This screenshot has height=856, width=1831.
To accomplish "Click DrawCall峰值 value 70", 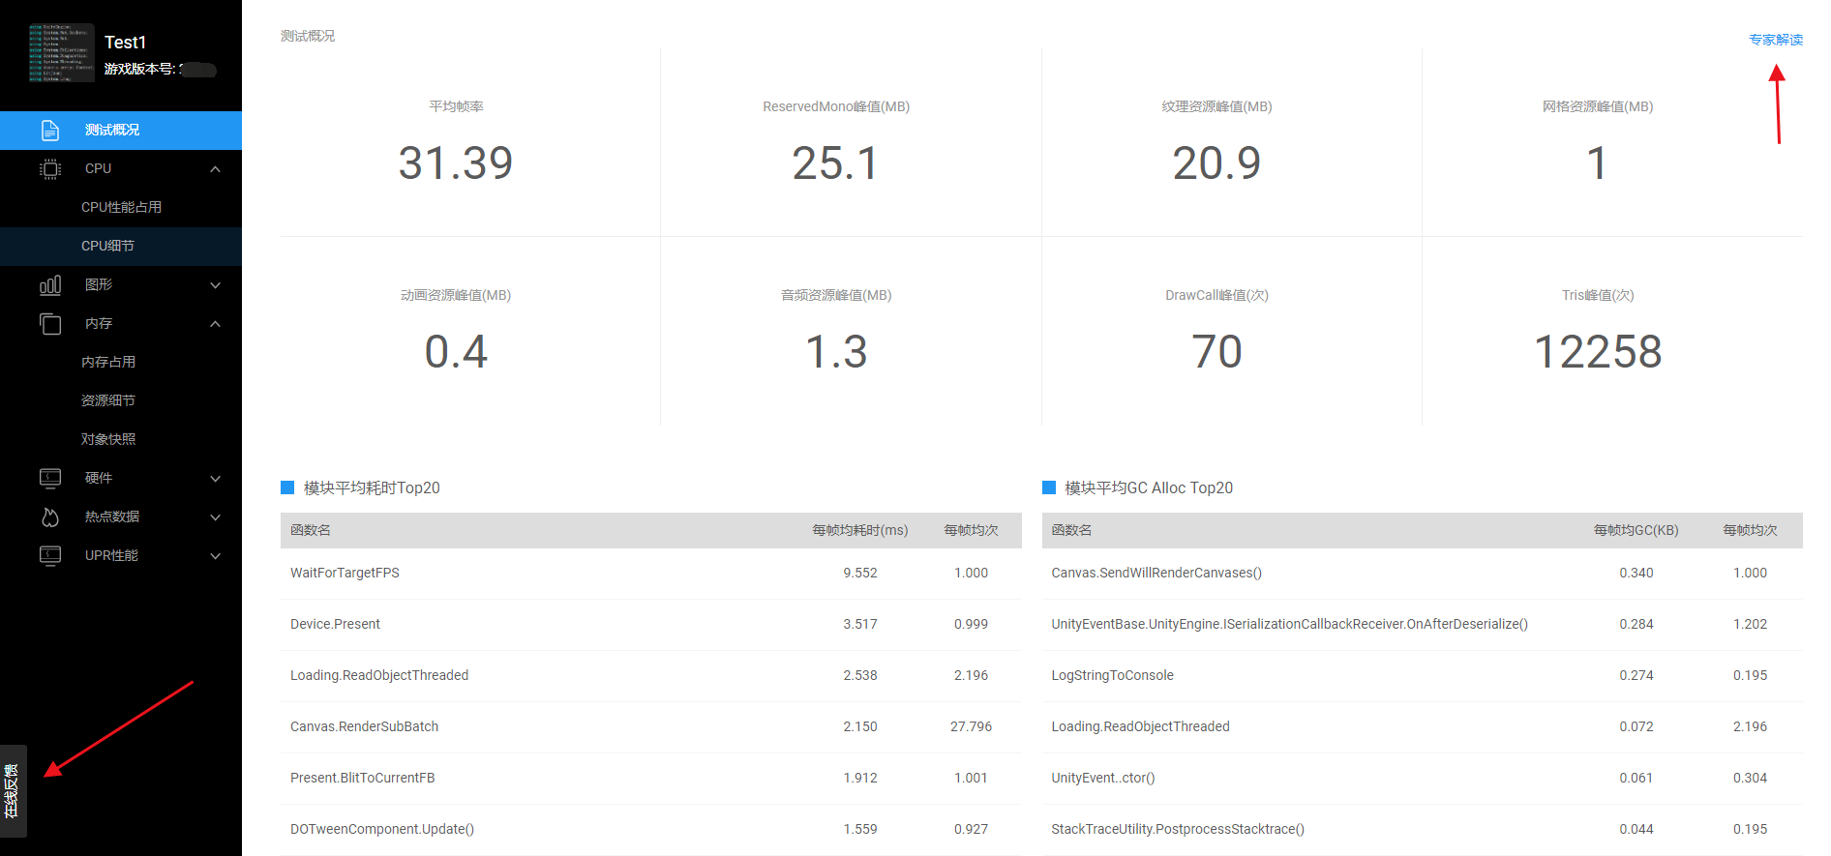I will [1216, 351].
